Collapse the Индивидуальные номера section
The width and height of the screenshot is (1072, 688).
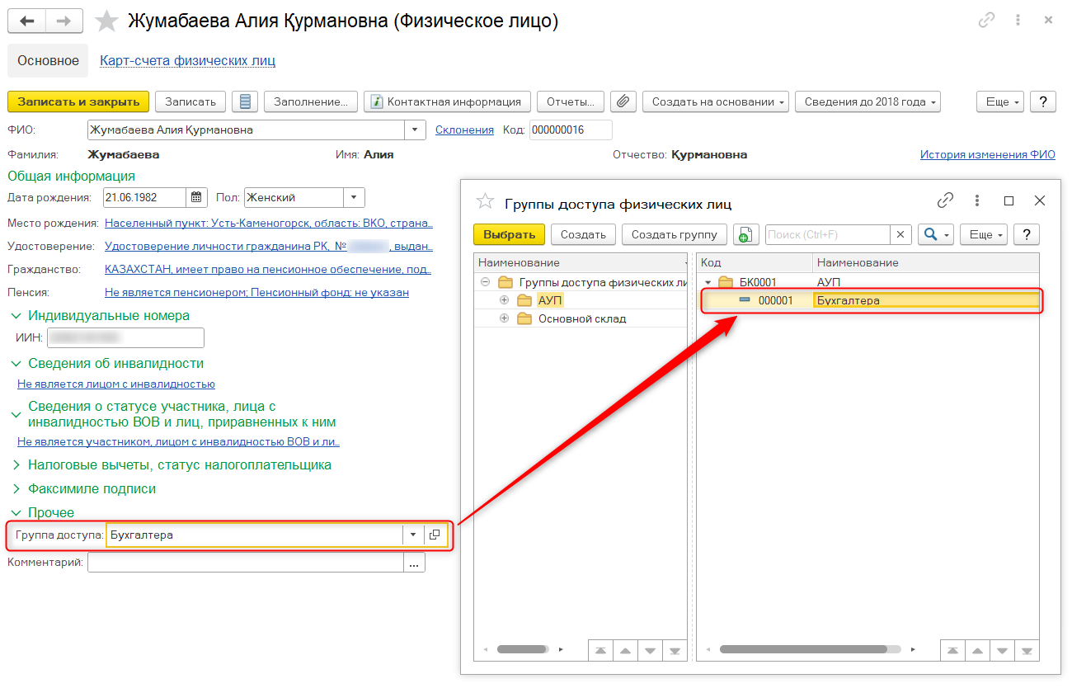(16, 316)
